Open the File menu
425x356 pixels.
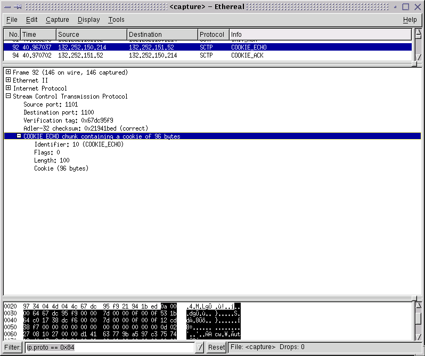click(x=12, y=20)
